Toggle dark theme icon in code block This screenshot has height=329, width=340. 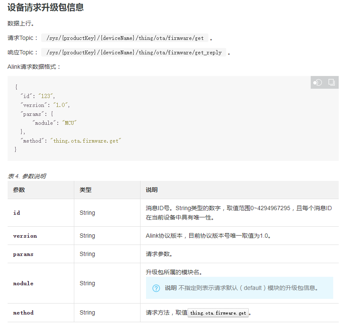318,83
